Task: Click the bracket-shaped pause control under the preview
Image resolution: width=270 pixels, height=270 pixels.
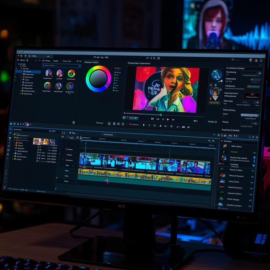Action: 163,119
